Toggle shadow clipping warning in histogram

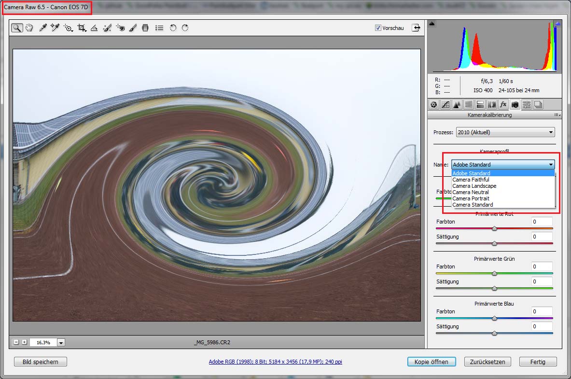click(432, 23)
